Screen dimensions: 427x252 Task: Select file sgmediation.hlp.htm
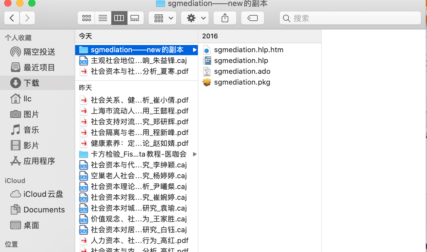click(260, 50)
